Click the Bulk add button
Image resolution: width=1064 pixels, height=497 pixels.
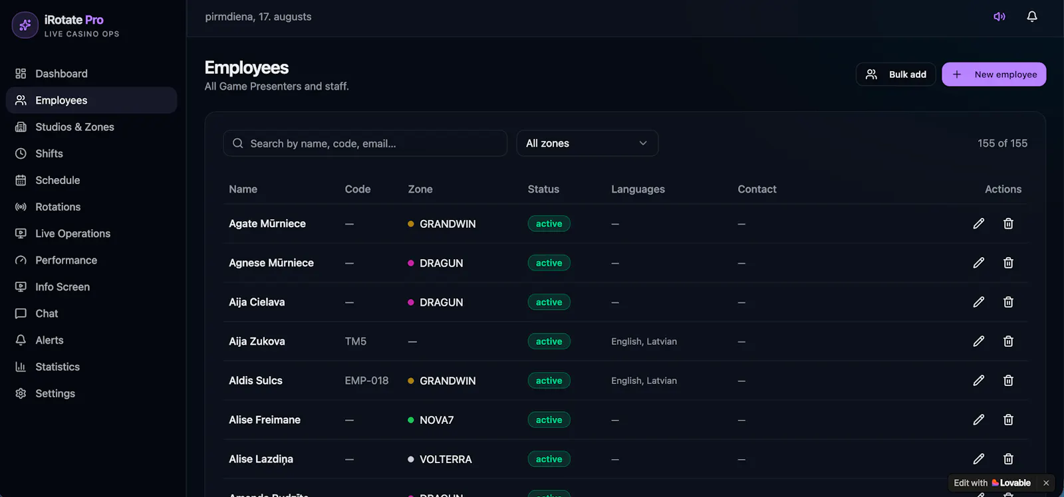[896, 74]
